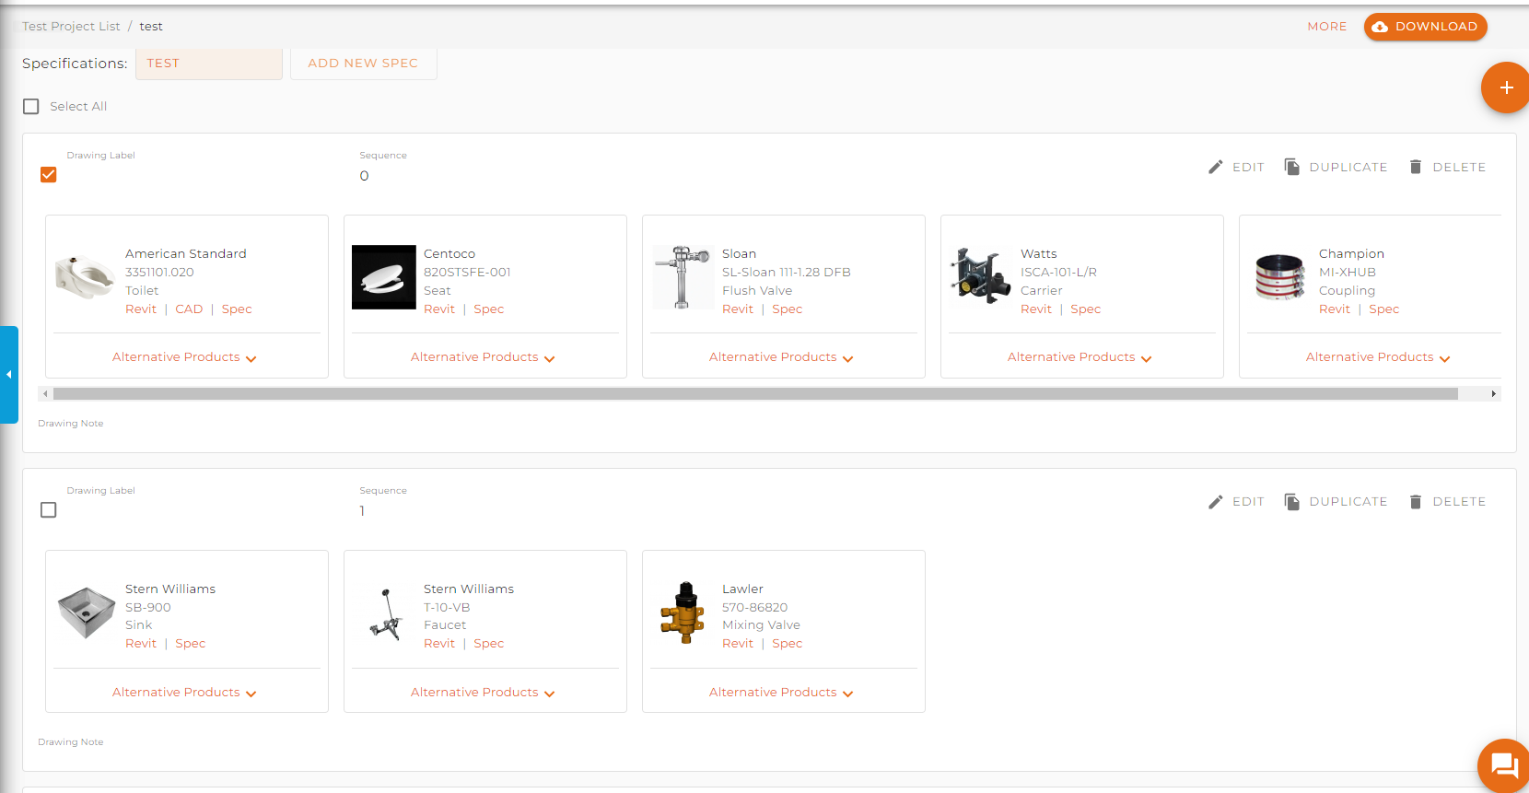Image resolution: width=1529 pixels, height=793 pixels.
Task: Click the cloud icon on Download button
Action: [x=1380, y=27]
